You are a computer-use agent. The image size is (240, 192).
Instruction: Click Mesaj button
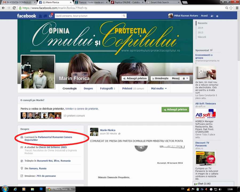tap(175, 78)
